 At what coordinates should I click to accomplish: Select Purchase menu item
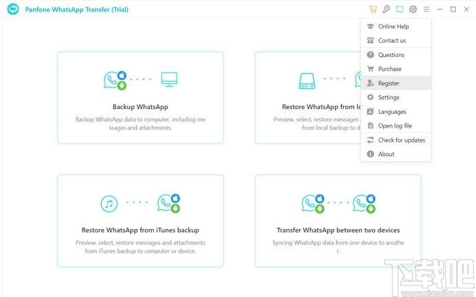tap(396, 69)
